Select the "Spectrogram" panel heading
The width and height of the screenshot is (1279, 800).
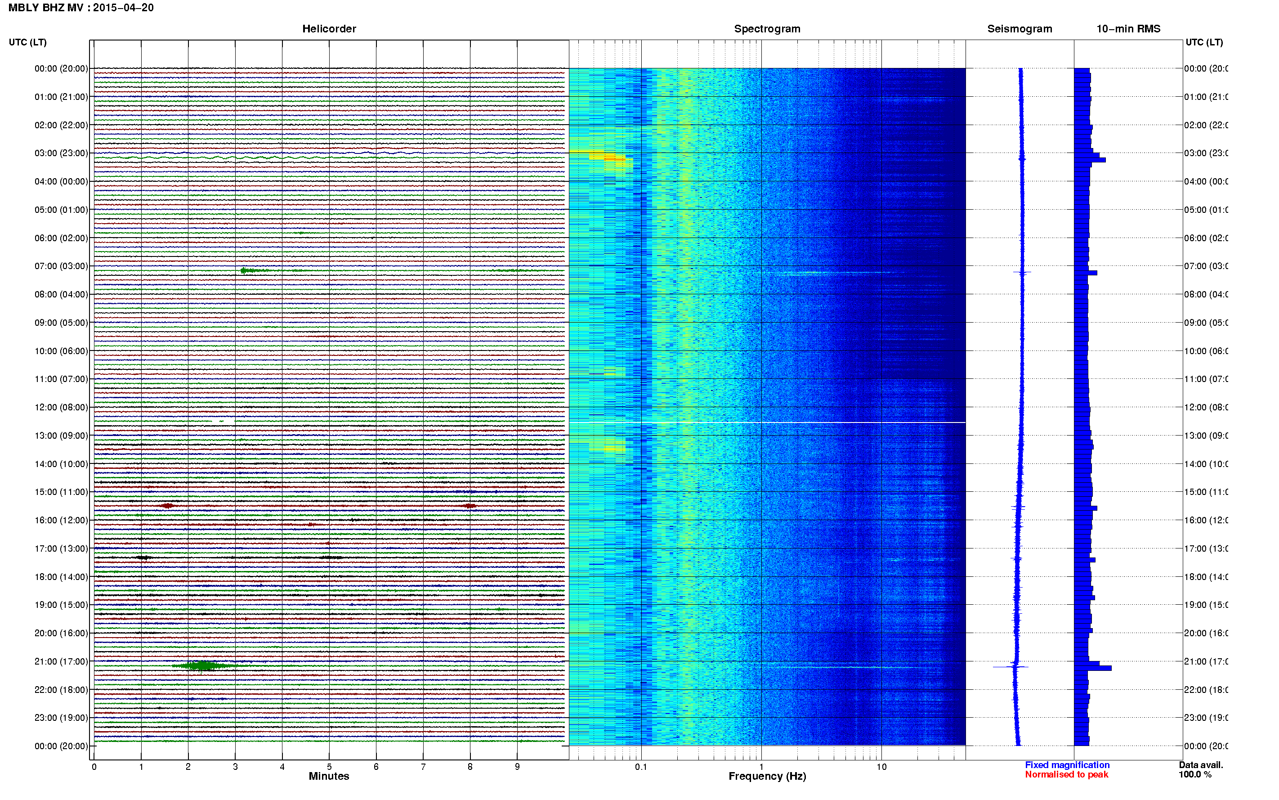[767, 29]
